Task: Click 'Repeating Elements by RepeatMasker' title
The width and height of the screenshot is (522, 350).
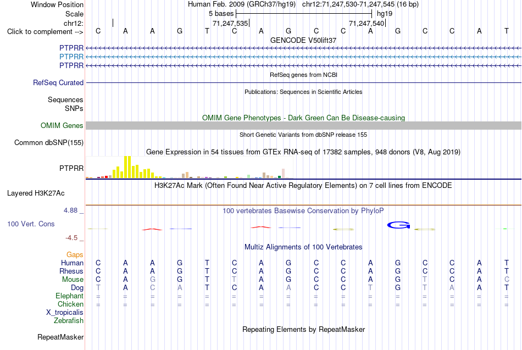Action: click(303, 329)
